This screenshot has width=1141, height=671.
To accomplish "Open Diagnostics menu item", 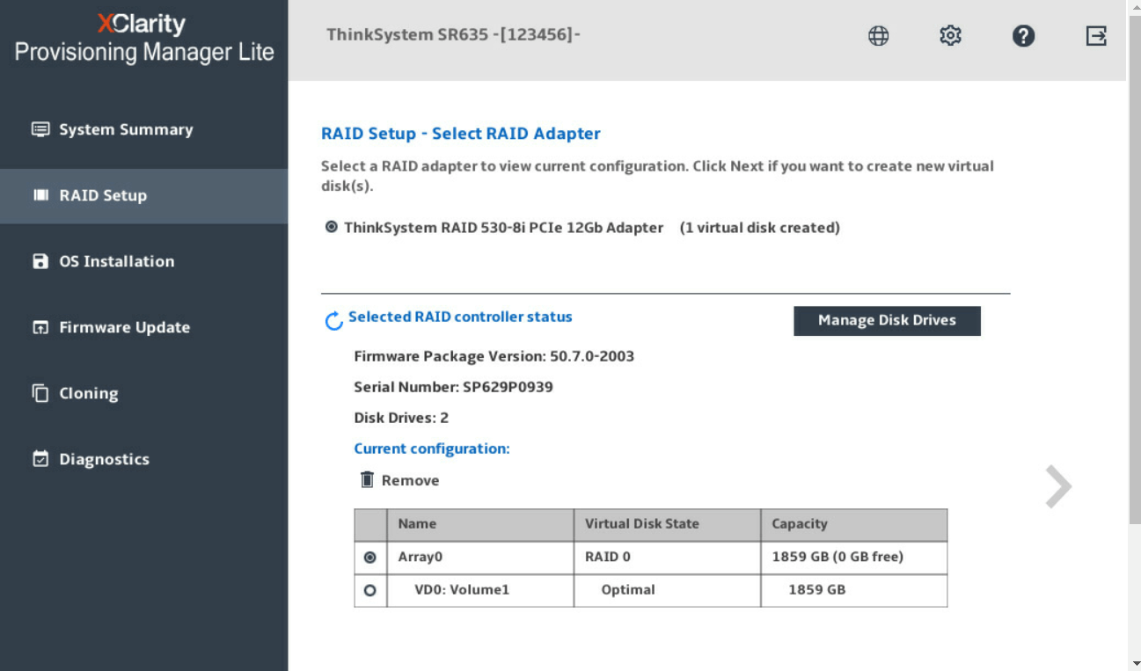I will click(x=143, y=459).
